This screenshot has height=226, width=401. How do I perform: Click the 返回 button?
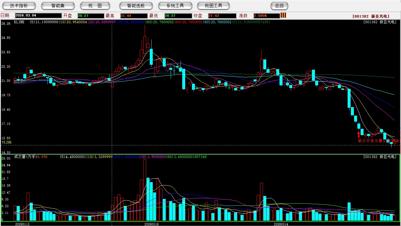(x=279, y=6)
